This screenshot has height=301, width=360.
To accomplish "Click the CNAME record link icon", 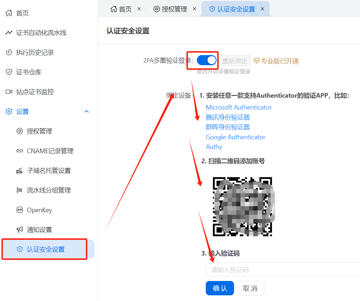I will (x=20, y=151).
